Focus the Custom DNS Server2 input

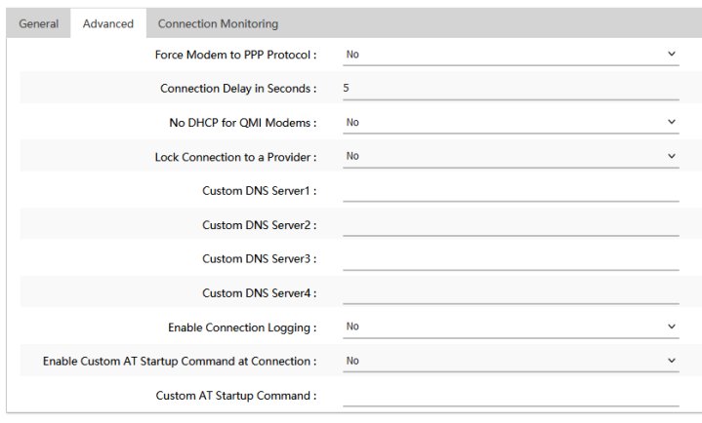[x=511, y=225]
